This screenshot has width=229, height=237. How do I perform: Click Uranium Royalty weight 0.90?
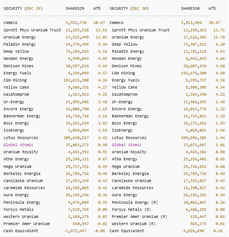(x=220, y=152)
